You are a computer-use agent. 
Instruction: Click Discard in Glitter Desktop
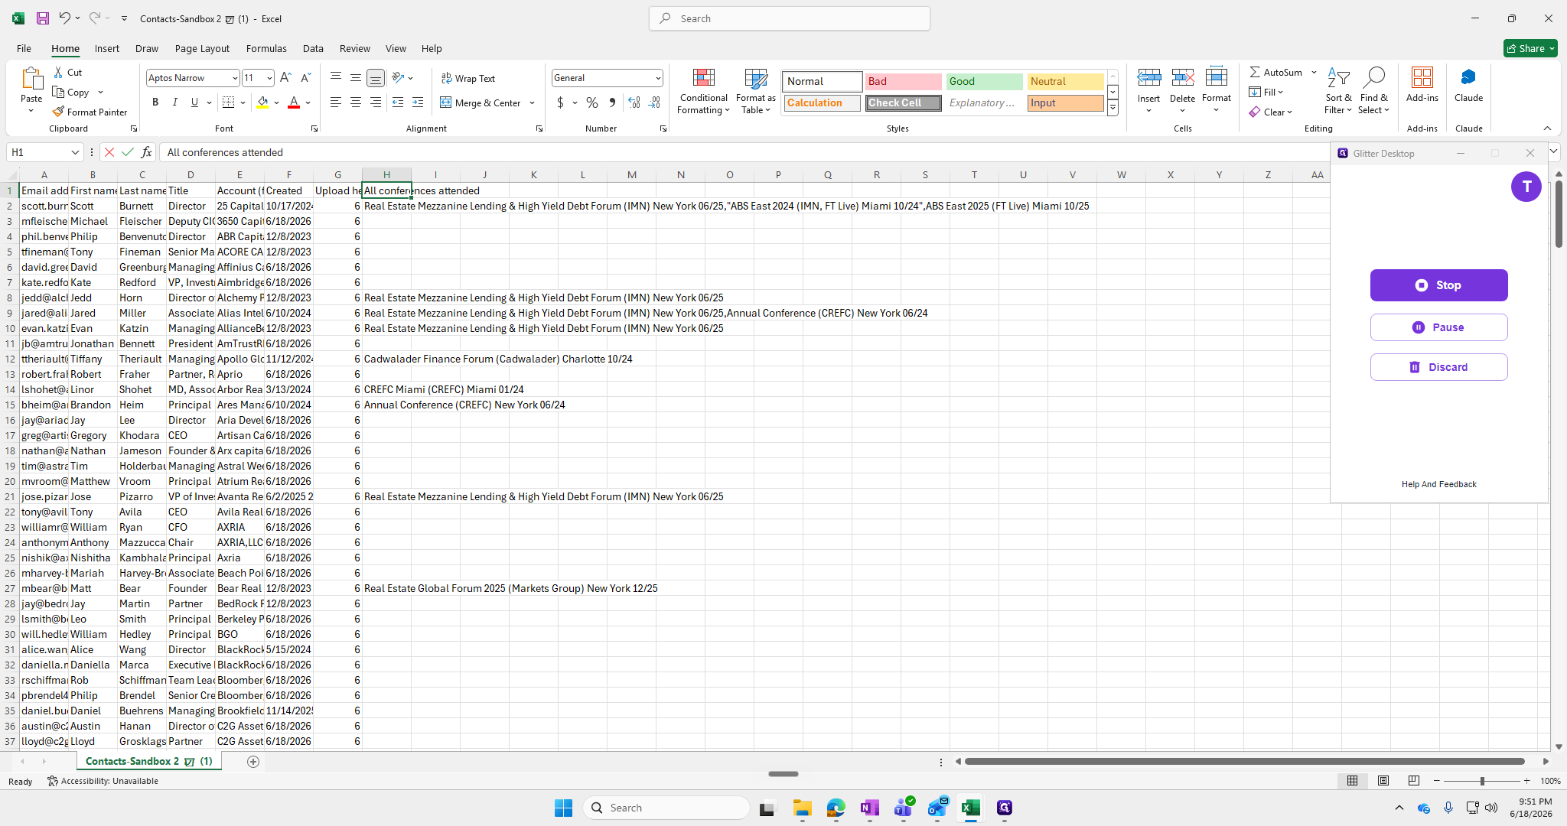click(x=1438, y=367)
